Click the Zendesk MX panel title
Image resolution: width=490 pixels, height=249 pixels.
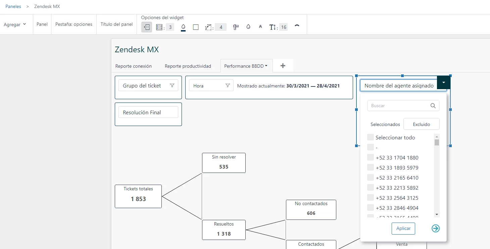[x=137, y=50]
